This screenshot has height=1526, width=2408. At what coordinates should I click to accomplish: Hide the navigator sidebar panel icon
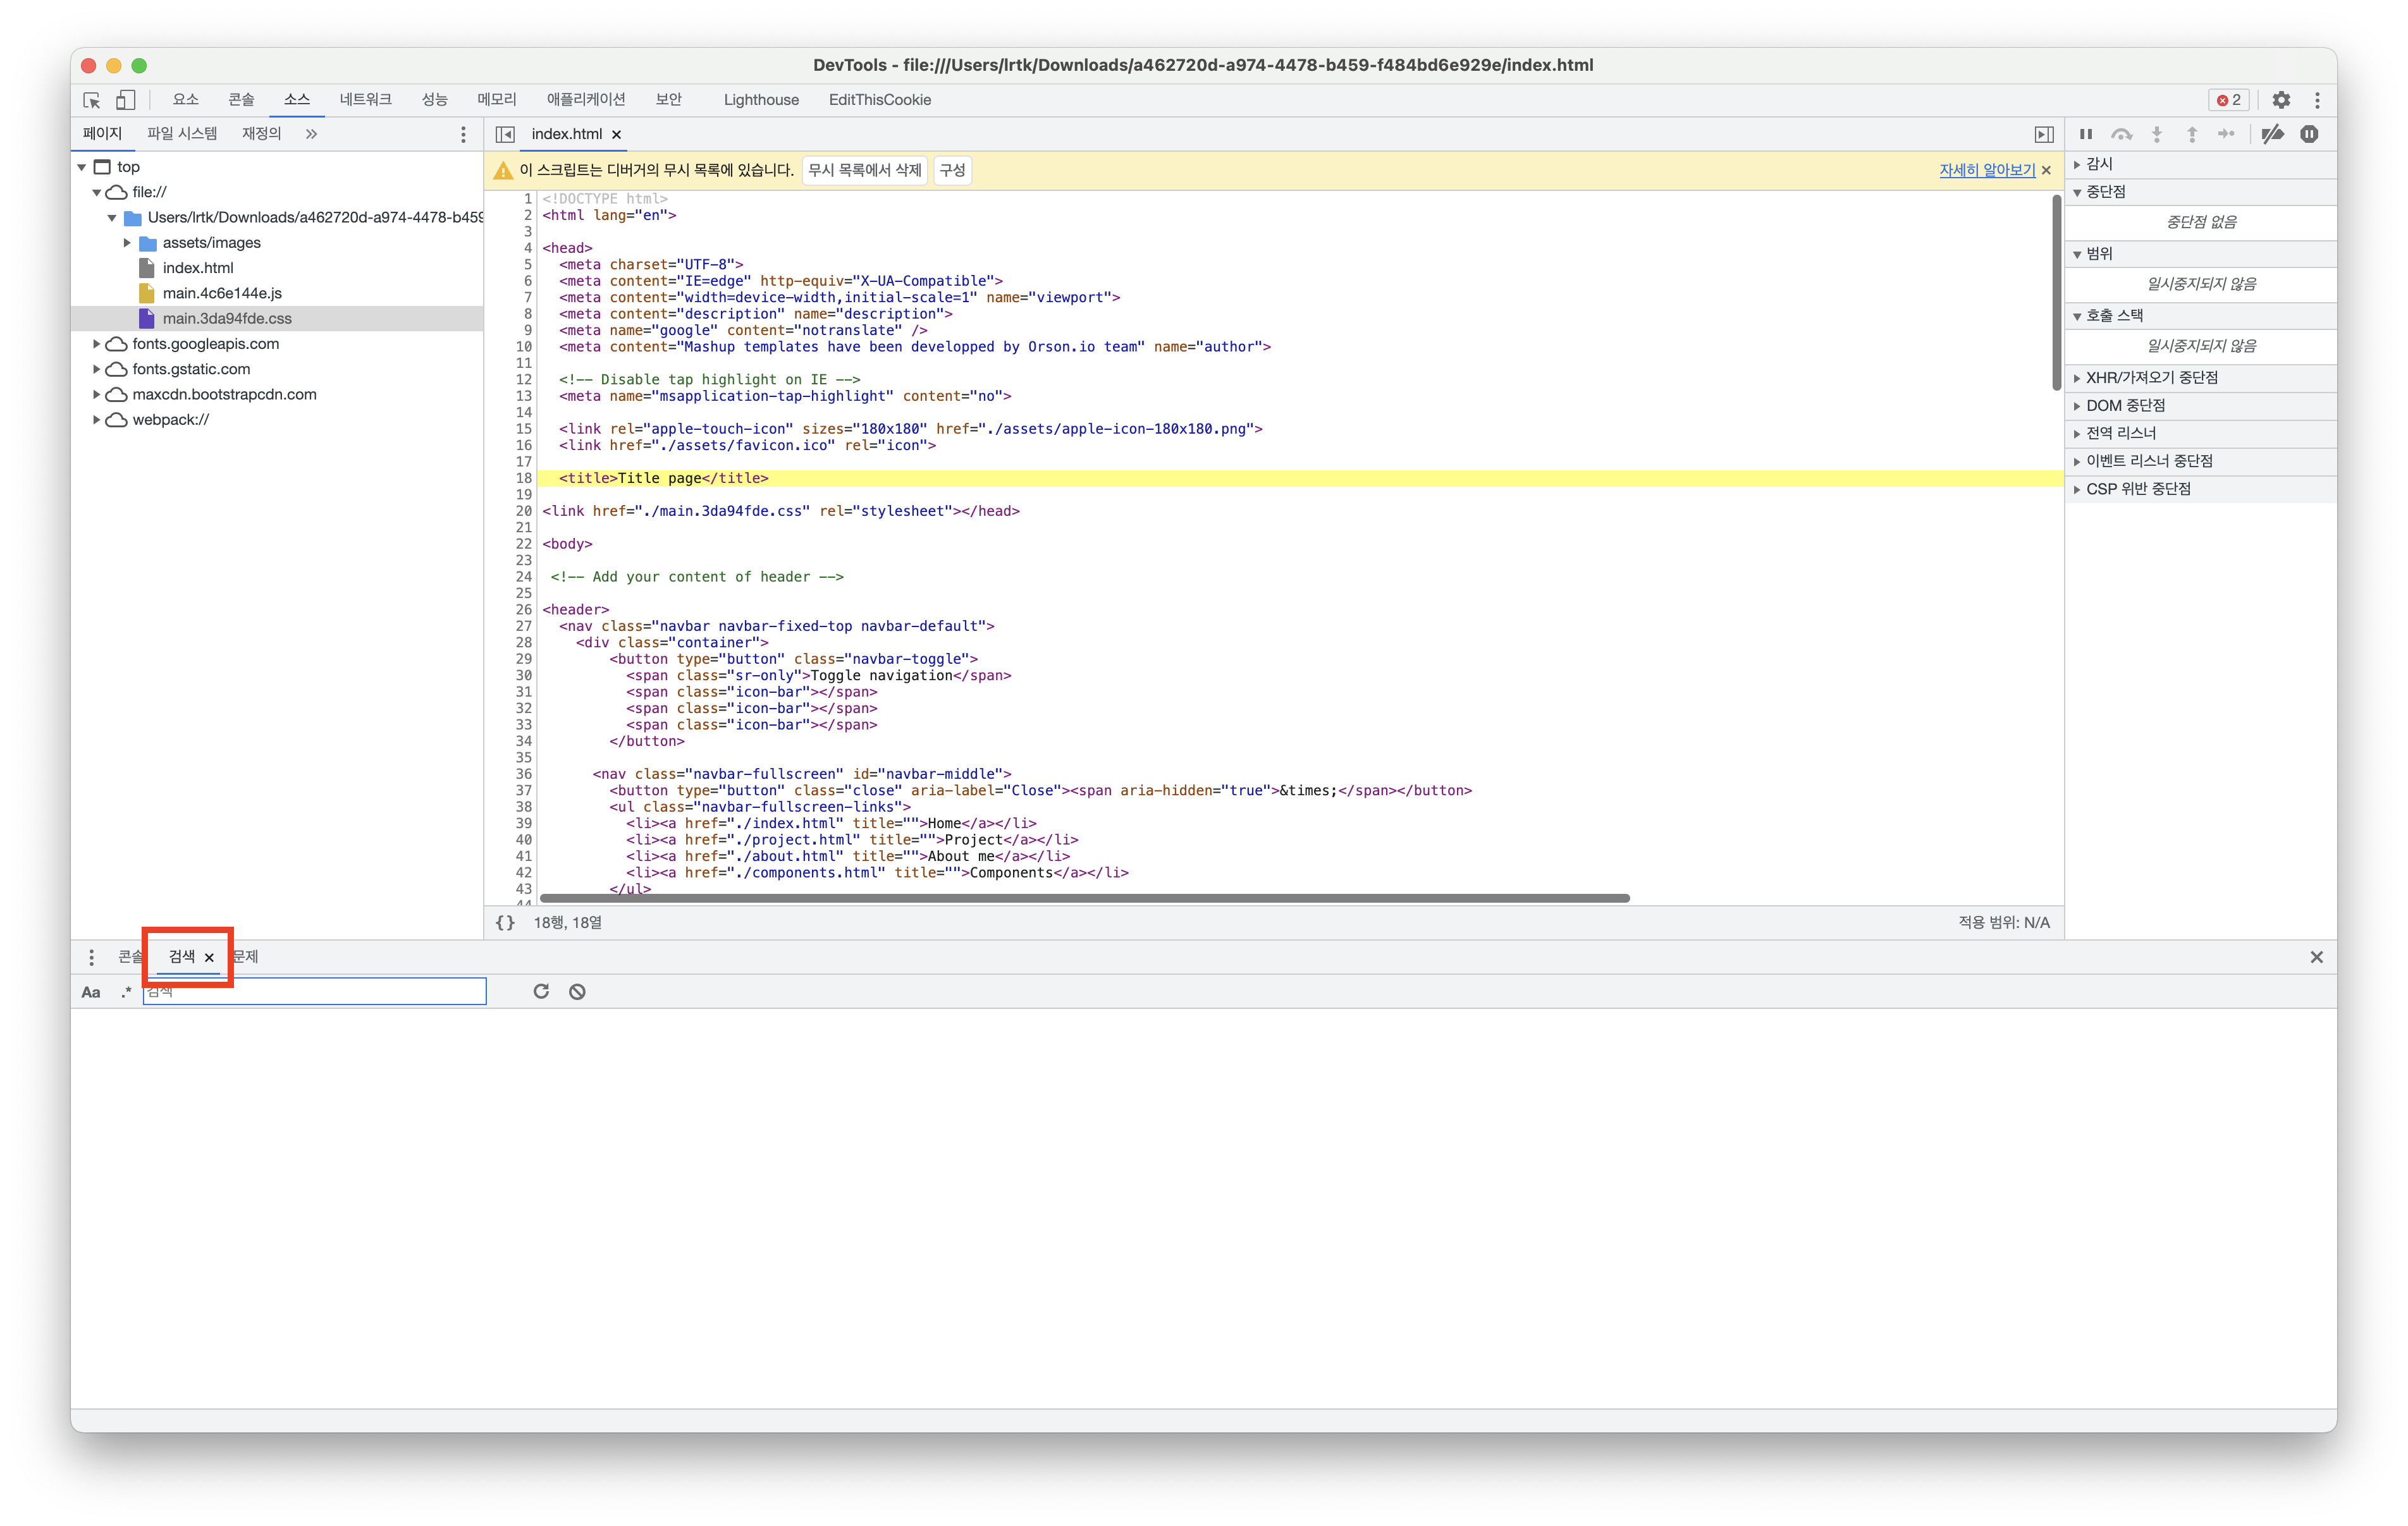point(505,134)
